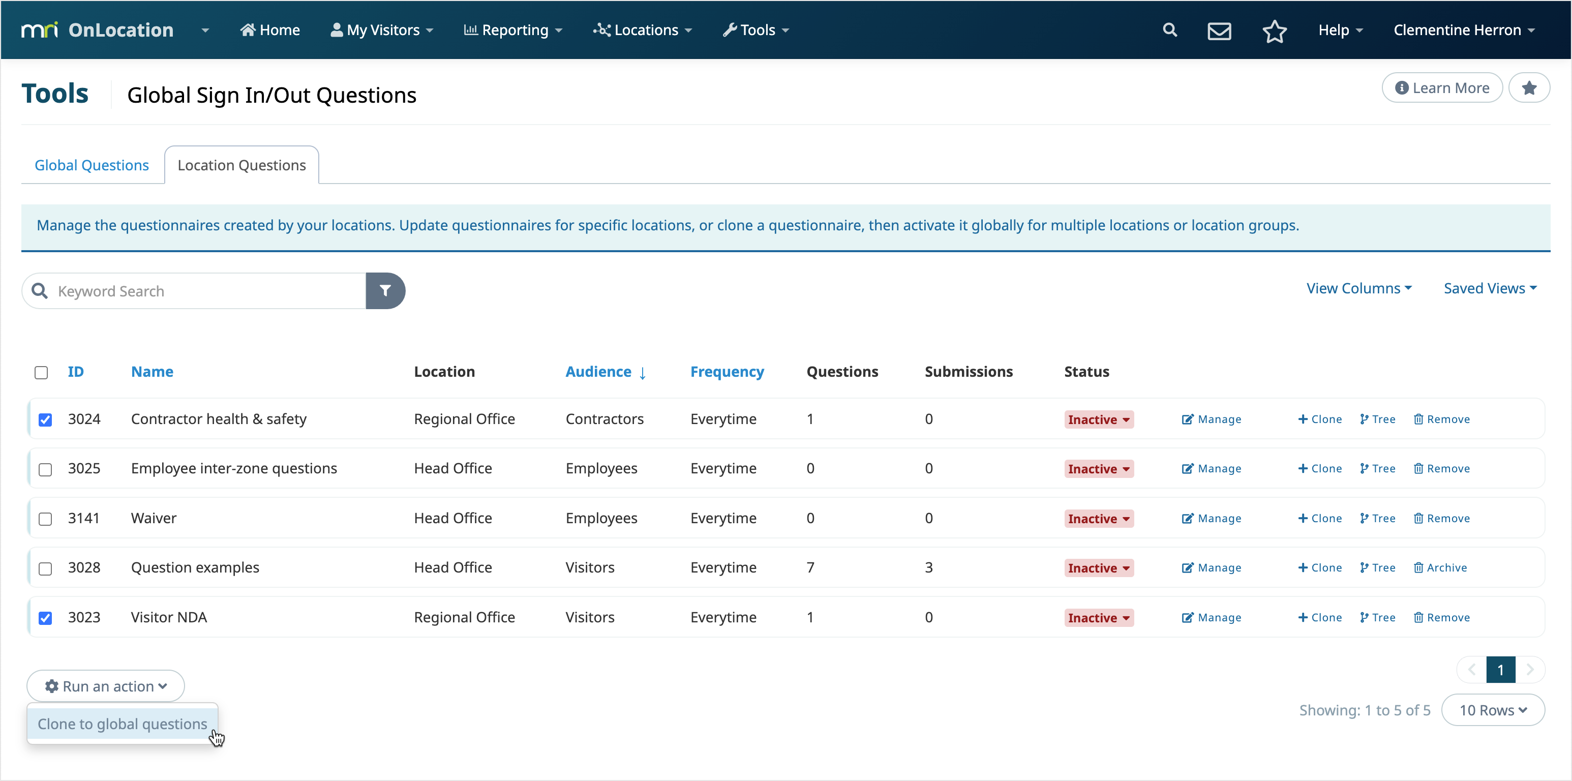Open Tree for Visitor NDA
This screenshot has width=1572, height=781.
1377,617
